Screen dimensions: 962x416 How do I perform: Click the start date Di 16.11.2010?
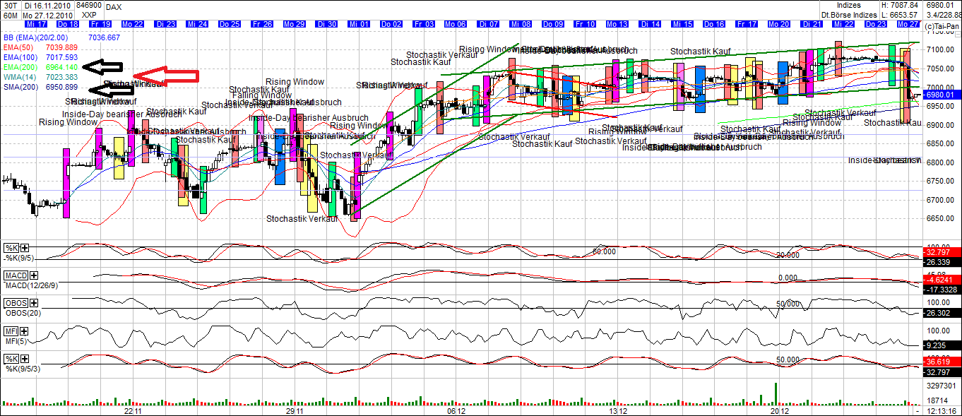click(48, 5)
